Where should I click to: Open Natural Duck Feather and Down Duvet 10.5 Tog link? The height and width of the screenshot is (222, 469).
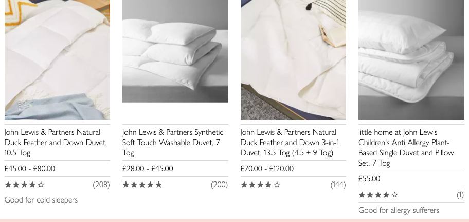coord(56,143)
